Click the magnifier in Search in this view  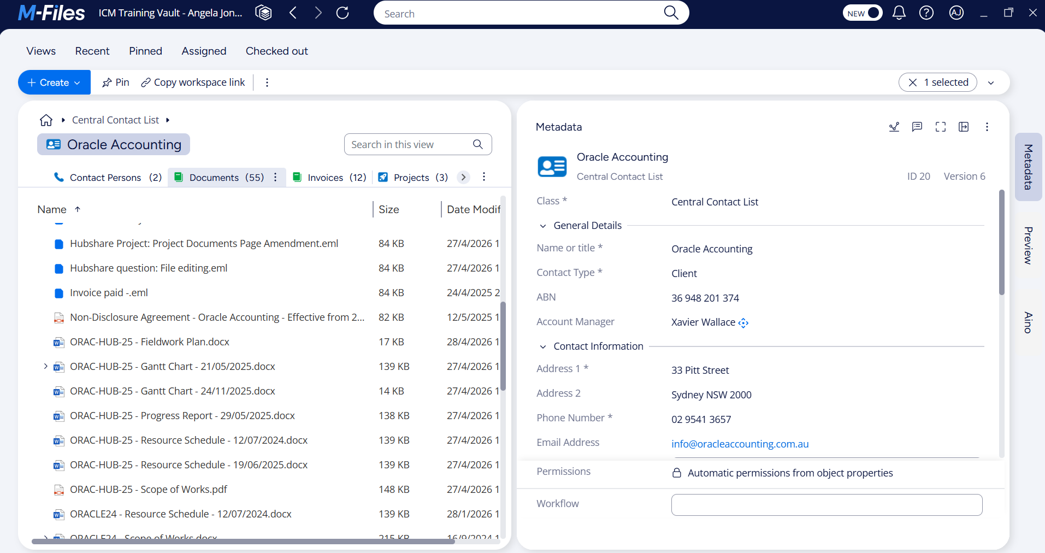(478, 144)
